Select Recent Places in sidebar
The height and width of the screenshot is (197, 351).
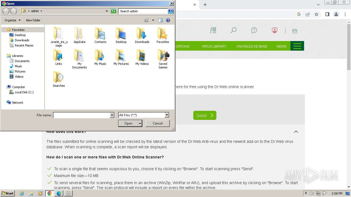24,45
